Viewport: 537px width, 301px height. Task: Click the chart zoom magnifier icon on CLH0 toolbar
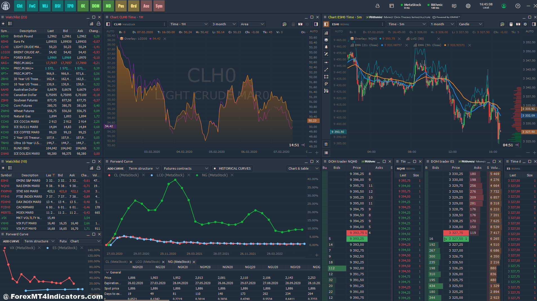(x=285, y=24)
